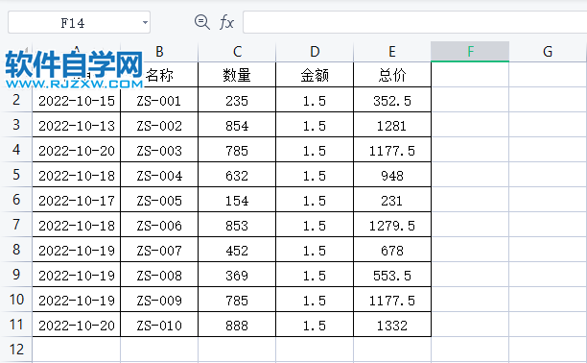Viewport: 587px width, 363px height.
Task: Select row 11 header
Action: [x=16, y=324]
